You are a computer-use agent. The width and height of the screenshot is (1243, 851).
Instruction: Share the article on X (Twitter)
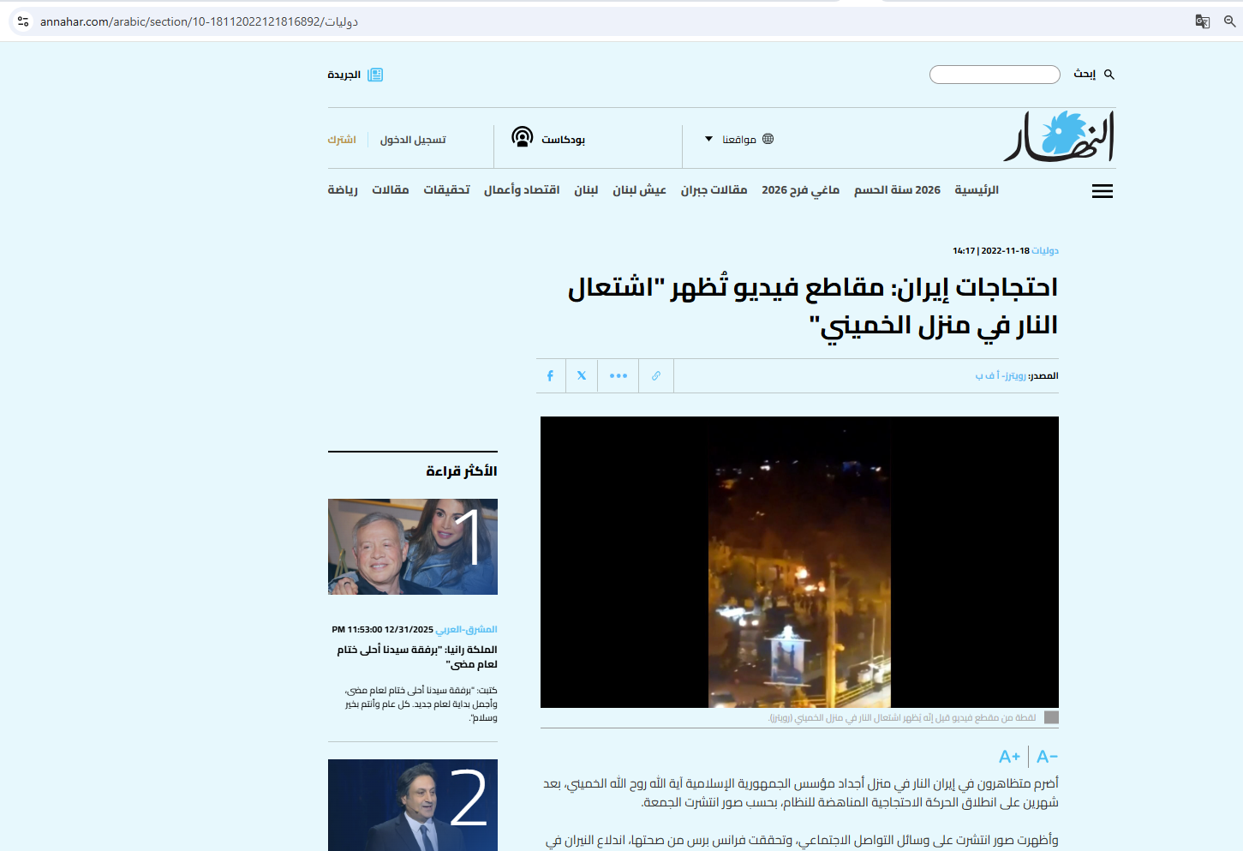click(x=582, y=376)
